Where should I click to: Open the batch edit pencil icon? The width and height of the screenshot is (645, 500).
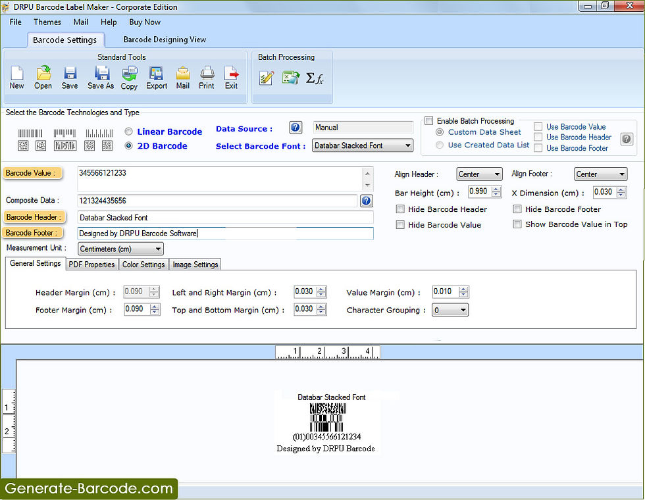267,78
